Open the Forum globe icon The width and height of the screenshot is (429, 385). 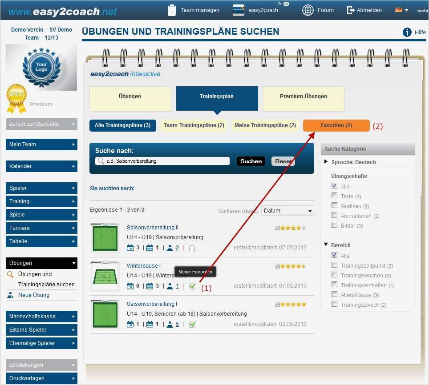(308, 10)
